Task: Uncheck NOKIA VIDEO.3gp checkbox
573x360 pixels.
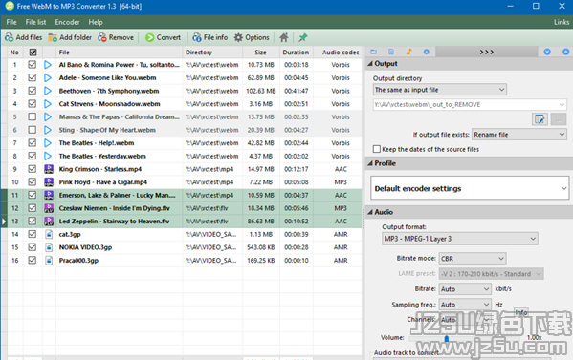Action: click(33, 247)
